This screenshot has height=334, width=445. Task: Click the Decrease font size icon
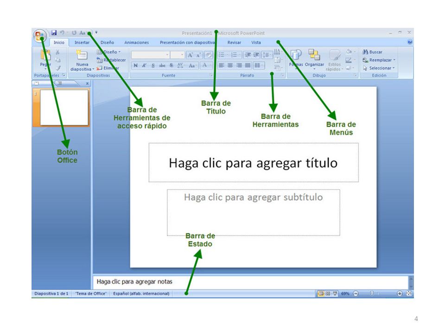[x=198, y=55]
